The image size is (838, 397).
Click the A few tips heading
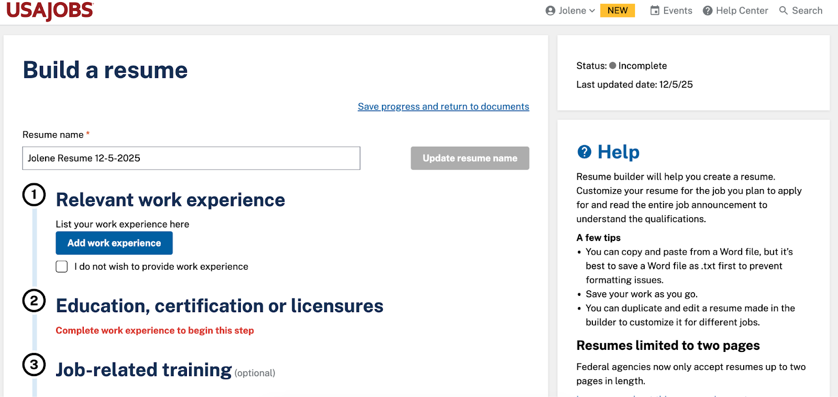tap(598, 238)
